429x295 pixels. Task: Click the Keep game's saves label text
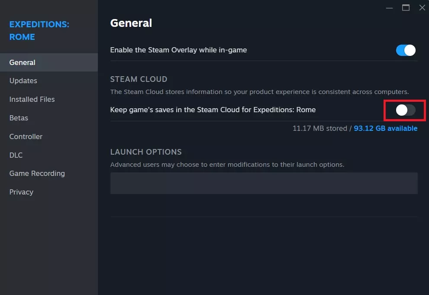213,110
